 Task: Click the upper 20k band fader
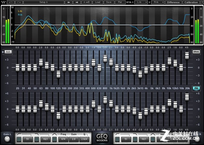[x=187, y=56]
